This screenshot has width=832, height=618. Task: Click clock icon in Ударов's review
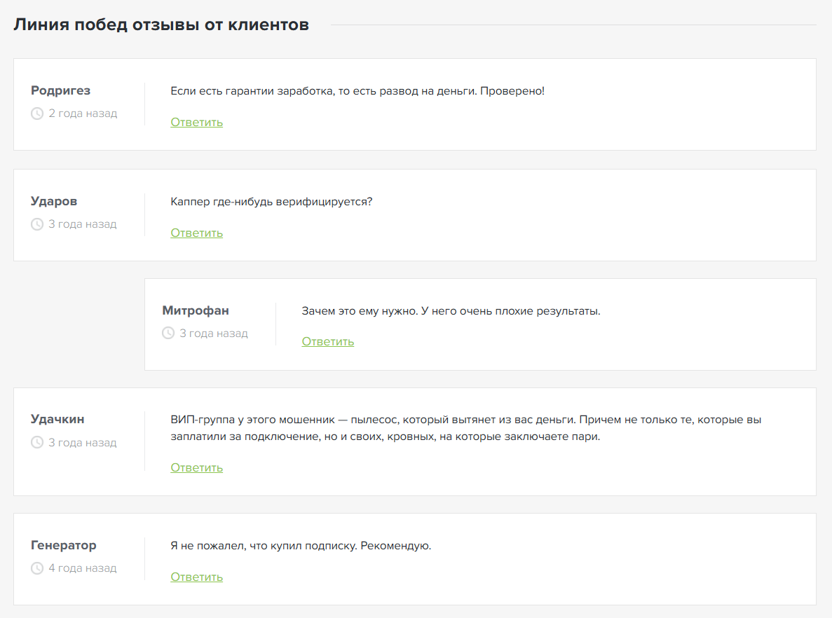tap(37, 224)
